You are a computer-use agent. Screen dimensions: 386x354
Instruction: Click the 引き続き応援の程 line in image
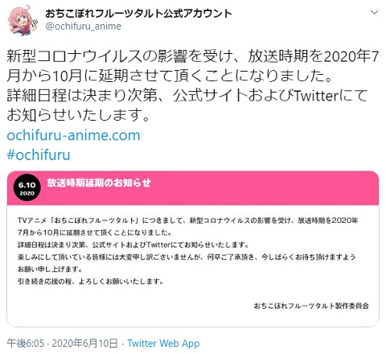(x=91, y=282)
